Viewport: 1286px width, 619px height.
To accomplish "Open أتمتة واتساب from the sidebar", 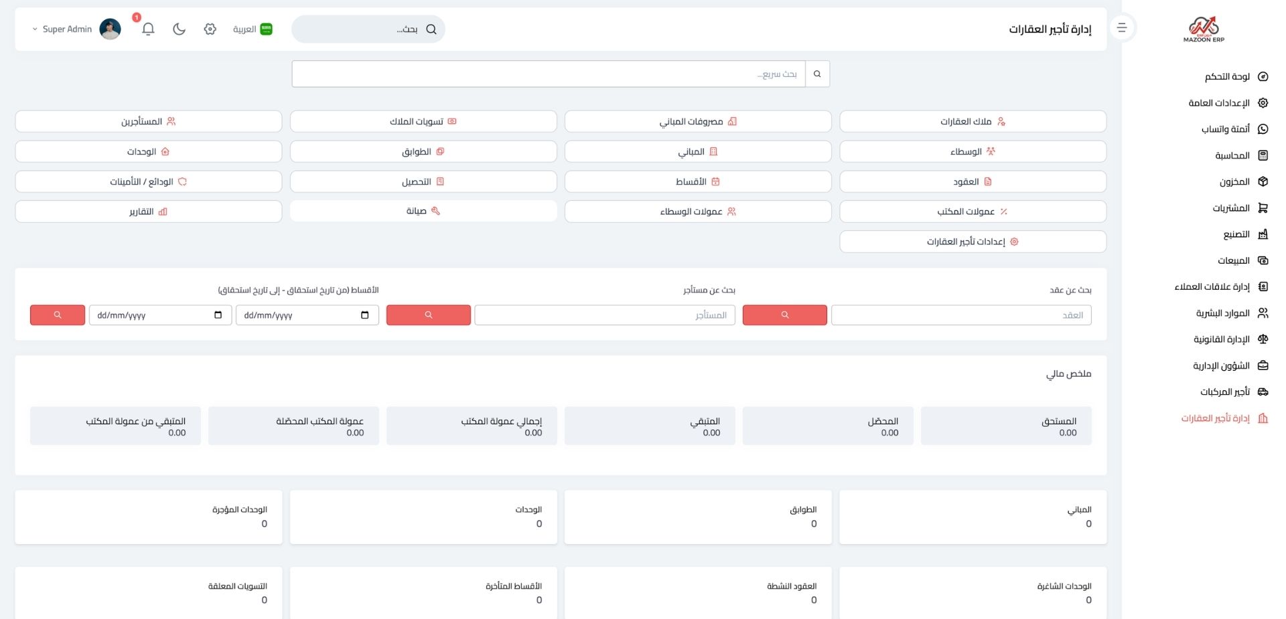I will (1225, 129).
